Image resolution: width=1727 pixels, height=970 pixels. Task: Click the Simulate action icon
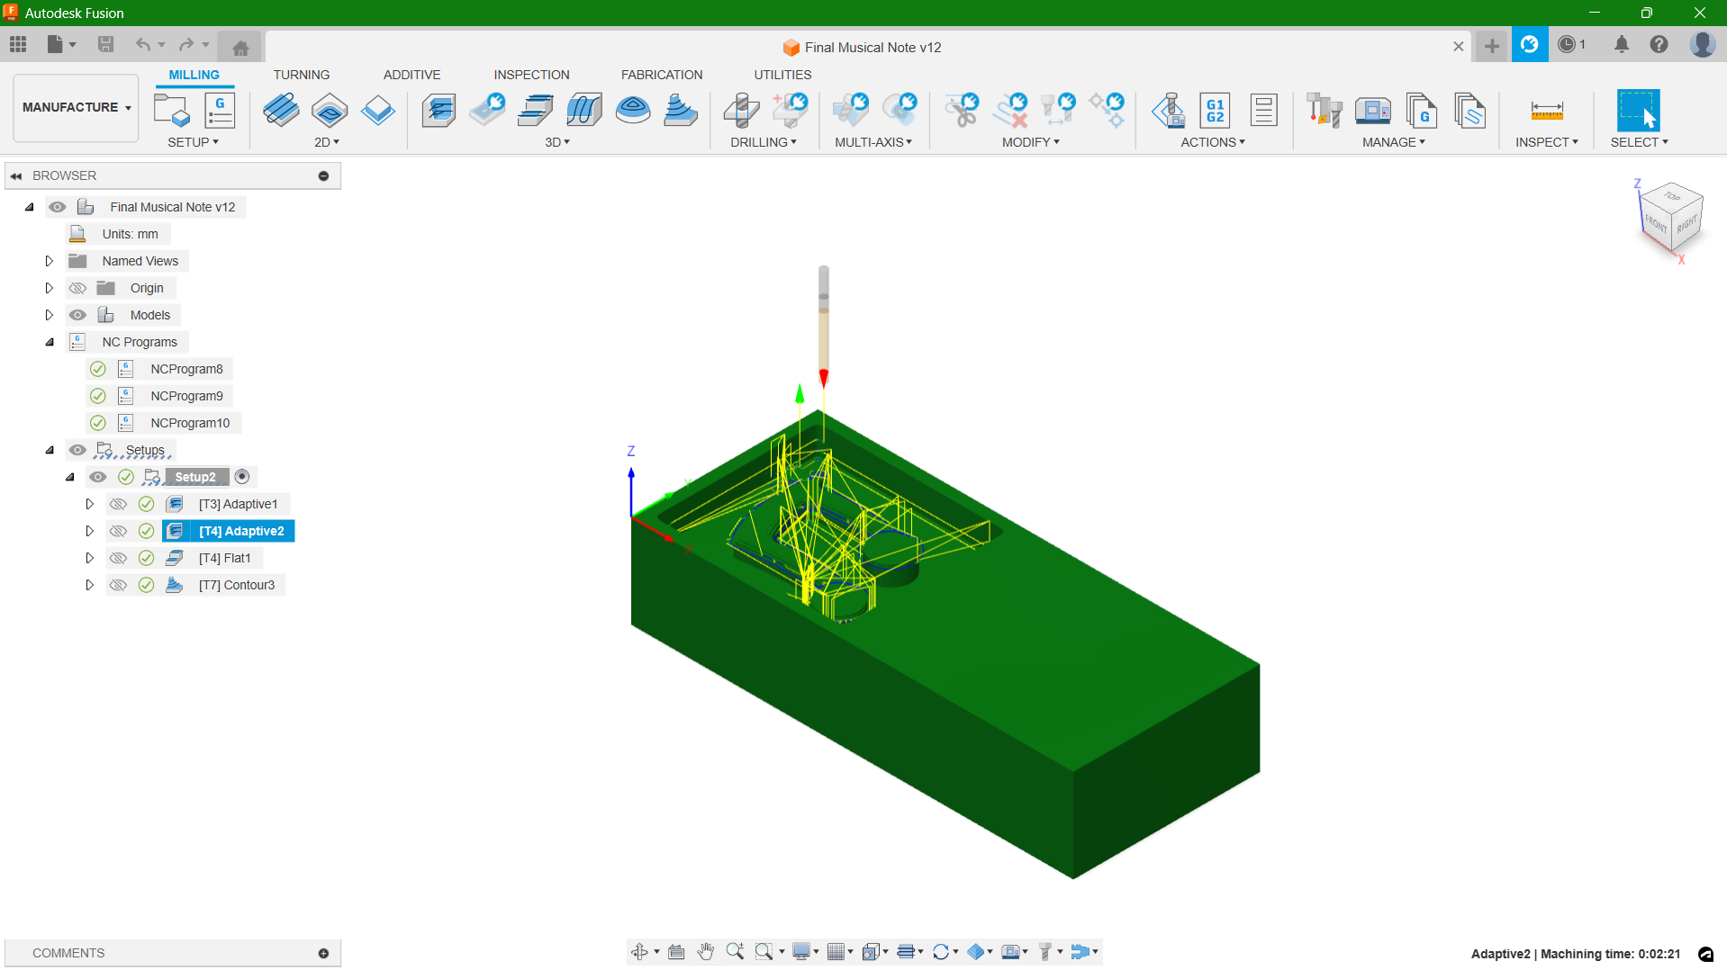[x=1168, y=111]
